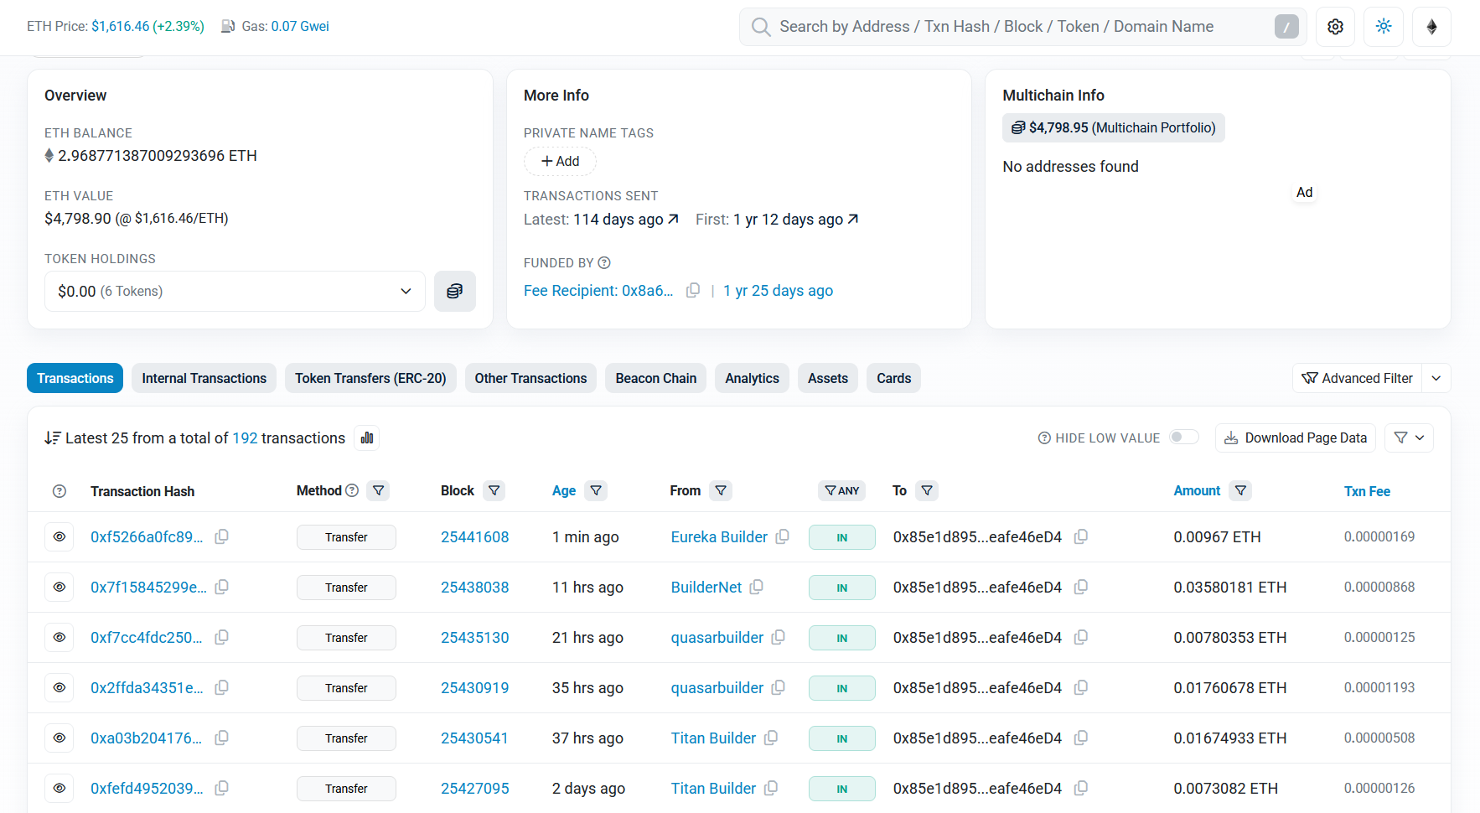Copy the Fee Recipient funded-by address
The image size is (1480, 813).
(693, 291)
